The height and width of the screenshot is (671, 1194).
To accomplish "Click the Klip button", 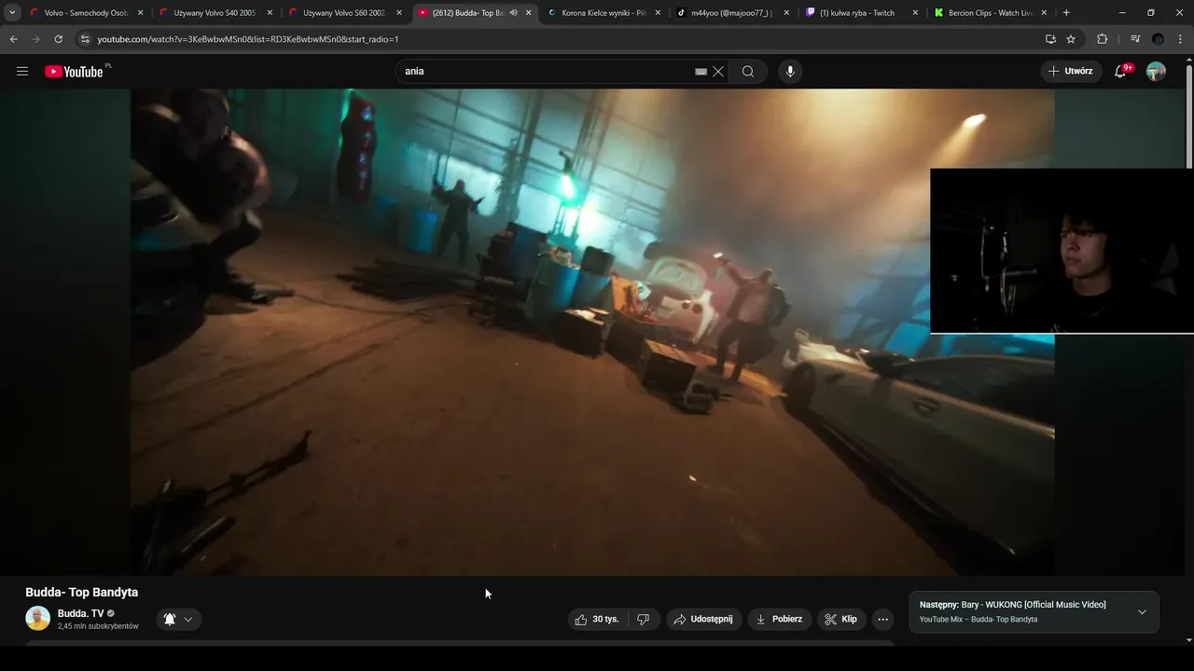I will point(841,619).
